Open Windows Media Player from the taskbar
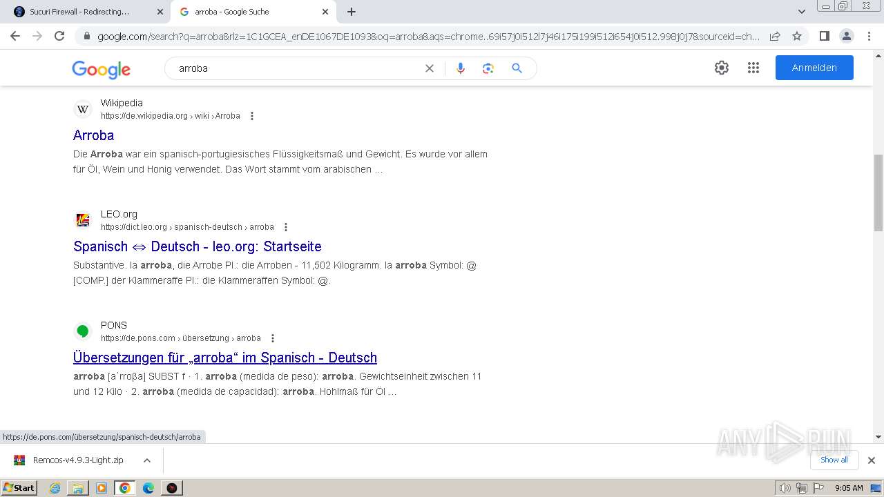Screen dimensions: 884x497 (x=102, y=488)
